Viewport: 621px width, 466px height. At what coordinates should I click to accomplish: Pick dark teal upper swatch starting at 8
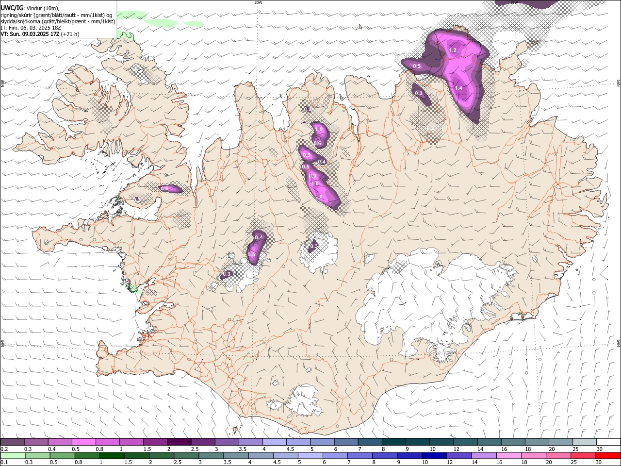tap(393, 442)
